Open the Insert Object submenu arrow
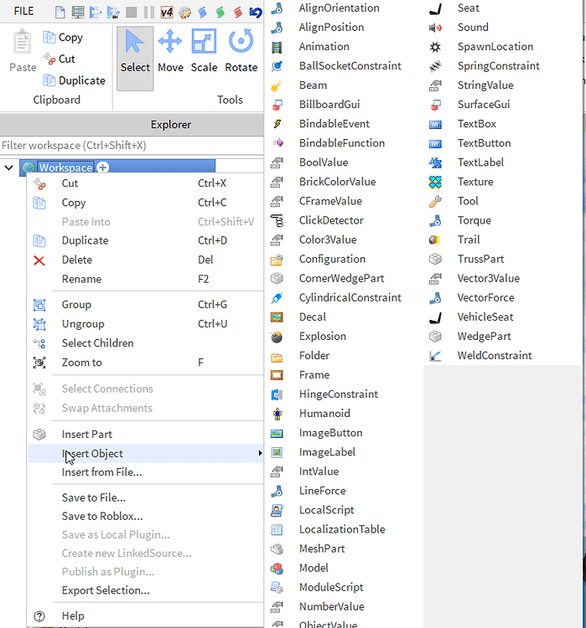586x628 pixels. tap(260, 453)
